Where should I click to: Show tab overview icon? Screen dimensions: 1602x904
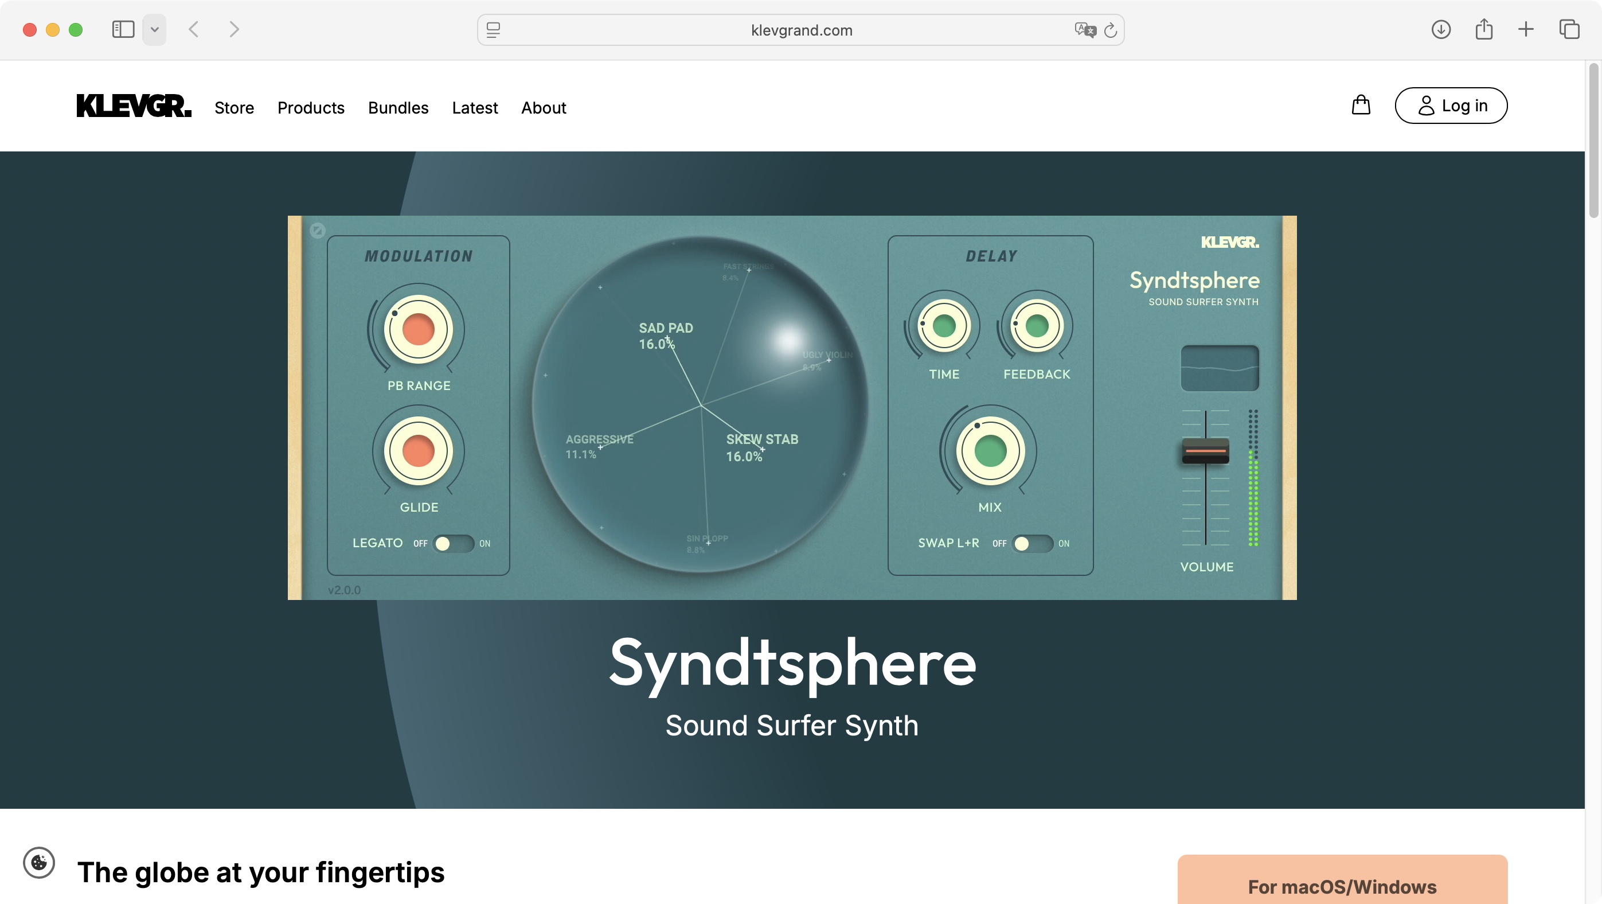pos(1569,29)
